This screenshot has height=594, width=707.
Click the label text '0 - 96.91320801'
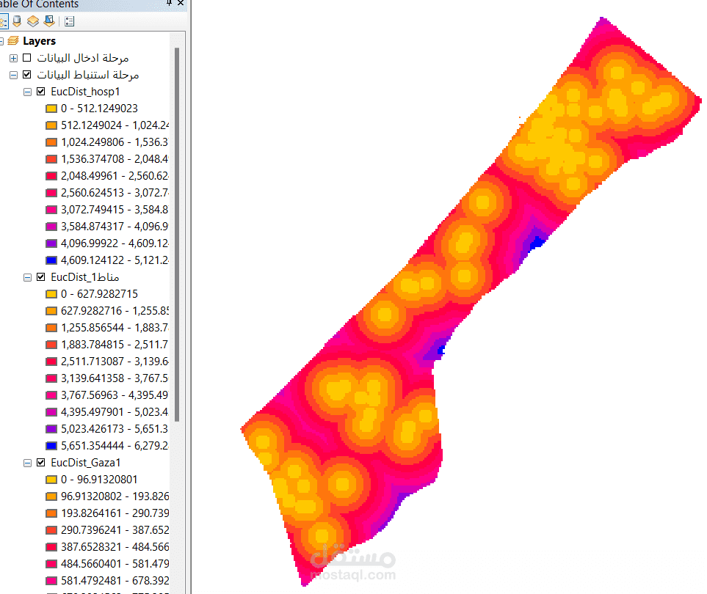coord(99,479)
